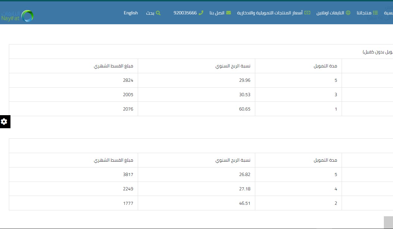Click the green phone icon
Screen dimensions: 393x229
coord(201,13)
